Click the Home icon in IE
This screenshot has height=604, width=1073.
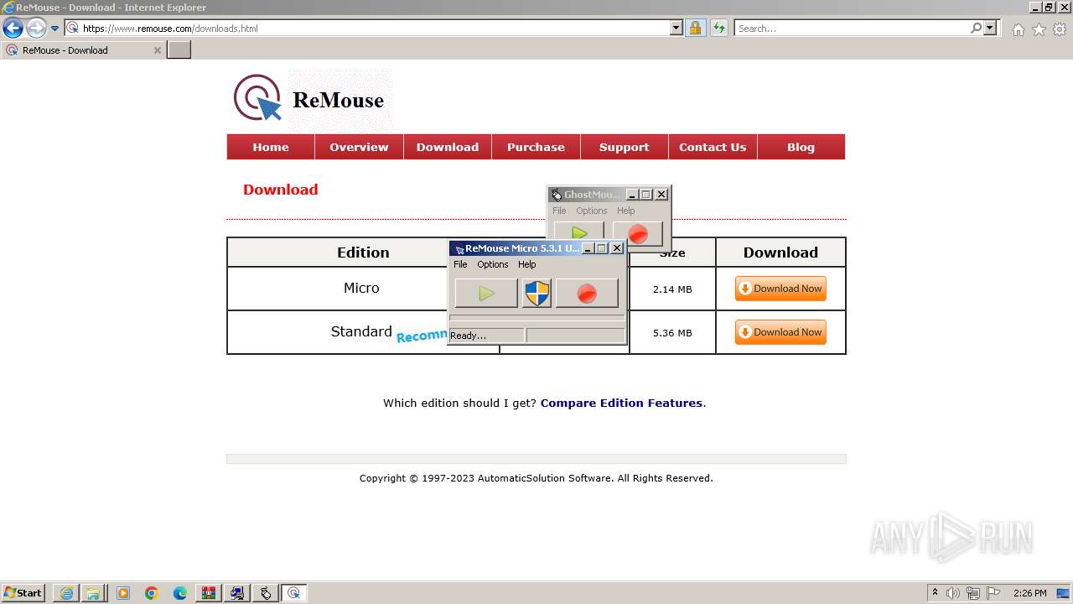click(x=1018, y=29)
